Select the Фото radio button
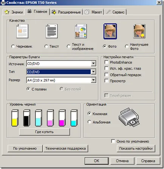This screenshot has height=169, width=164. 105,47
